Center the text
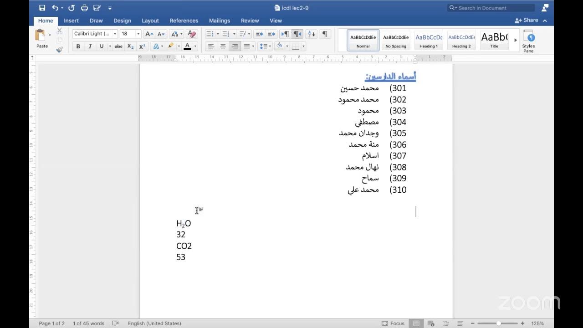The height and width of the screenshot is (328, 583). pos(223,46)
